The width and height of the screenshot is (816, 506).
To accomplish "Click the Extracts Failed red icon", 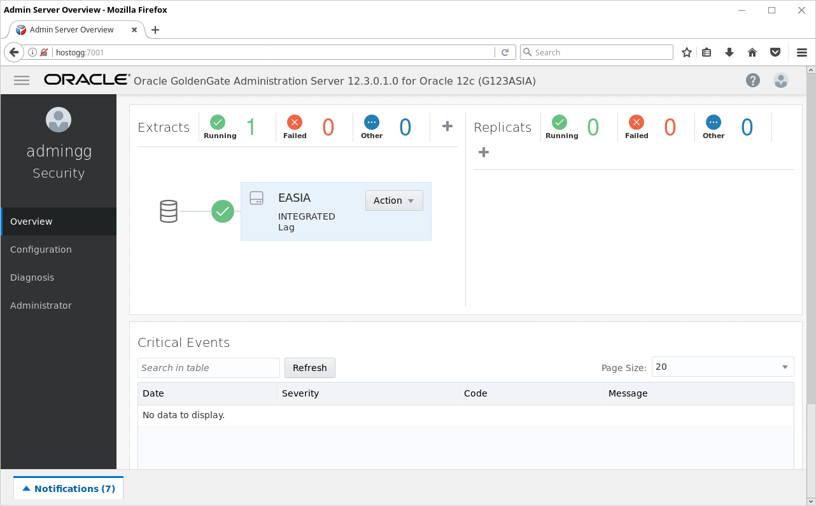I will [x=295, y=122].
